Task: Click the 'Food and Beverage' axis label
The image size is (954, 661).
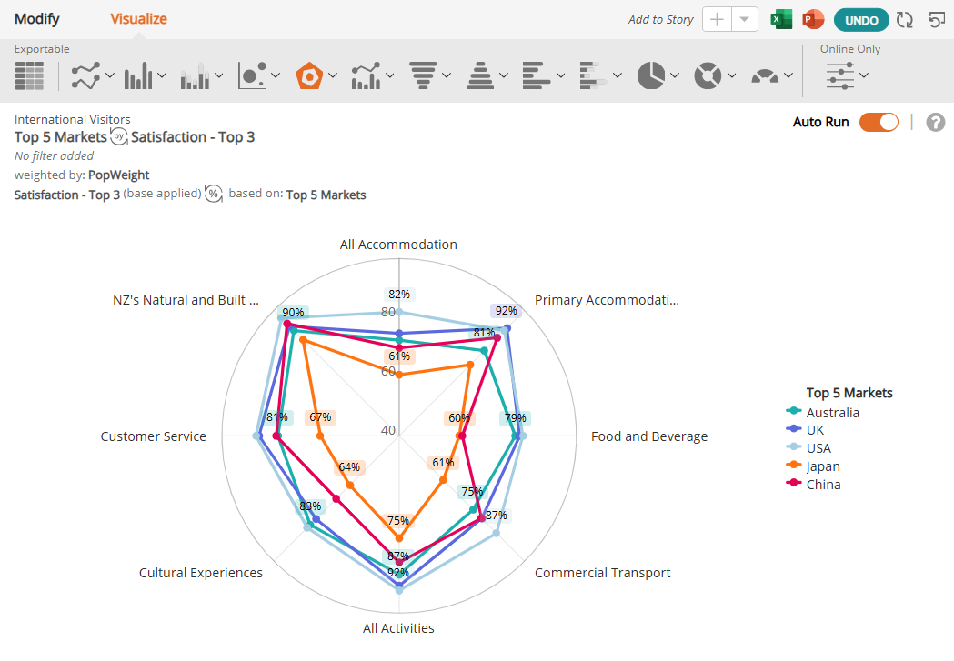Action: 649,436
